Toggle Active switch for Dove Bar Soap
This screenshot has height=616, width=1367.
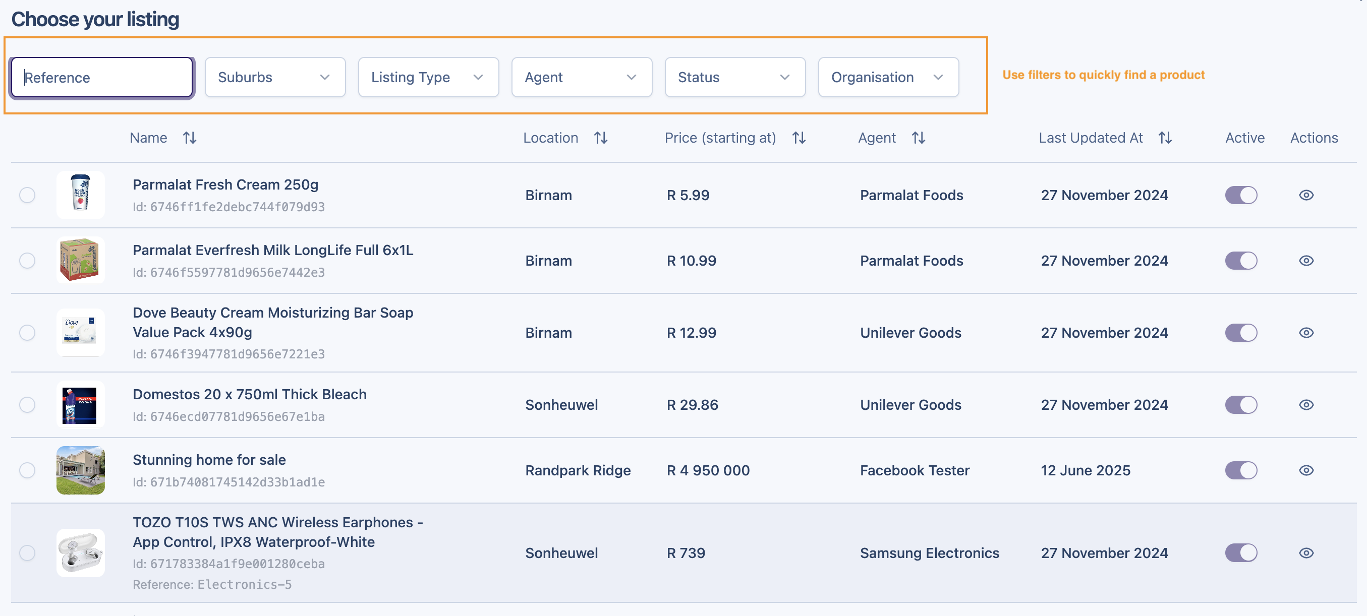pyautogui.click(x=1241, y=333)
